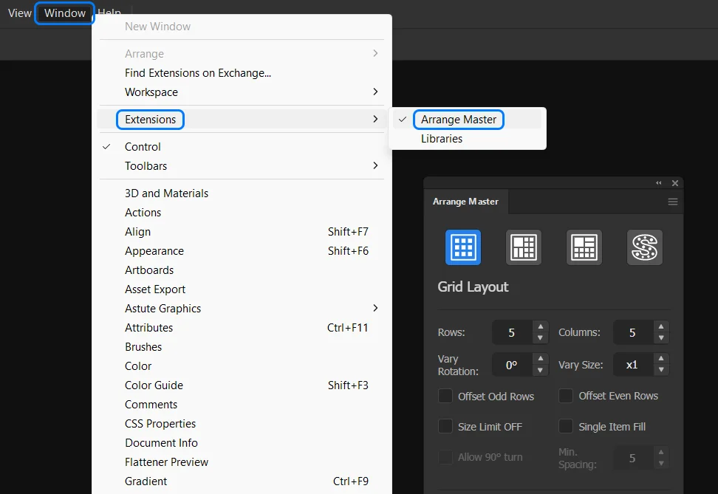Select the Grid Layout mode icon
Viewport: 718px width, 494px height.
[x=463, y=247]
